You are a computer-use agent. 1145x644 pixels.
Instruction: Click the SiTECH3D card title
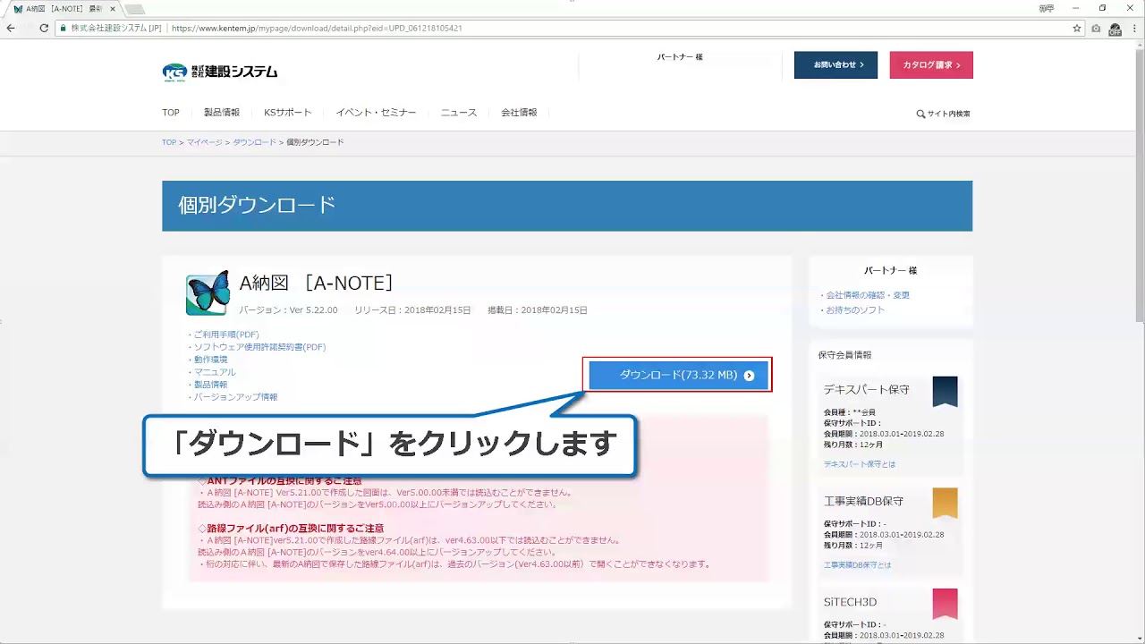850,602
